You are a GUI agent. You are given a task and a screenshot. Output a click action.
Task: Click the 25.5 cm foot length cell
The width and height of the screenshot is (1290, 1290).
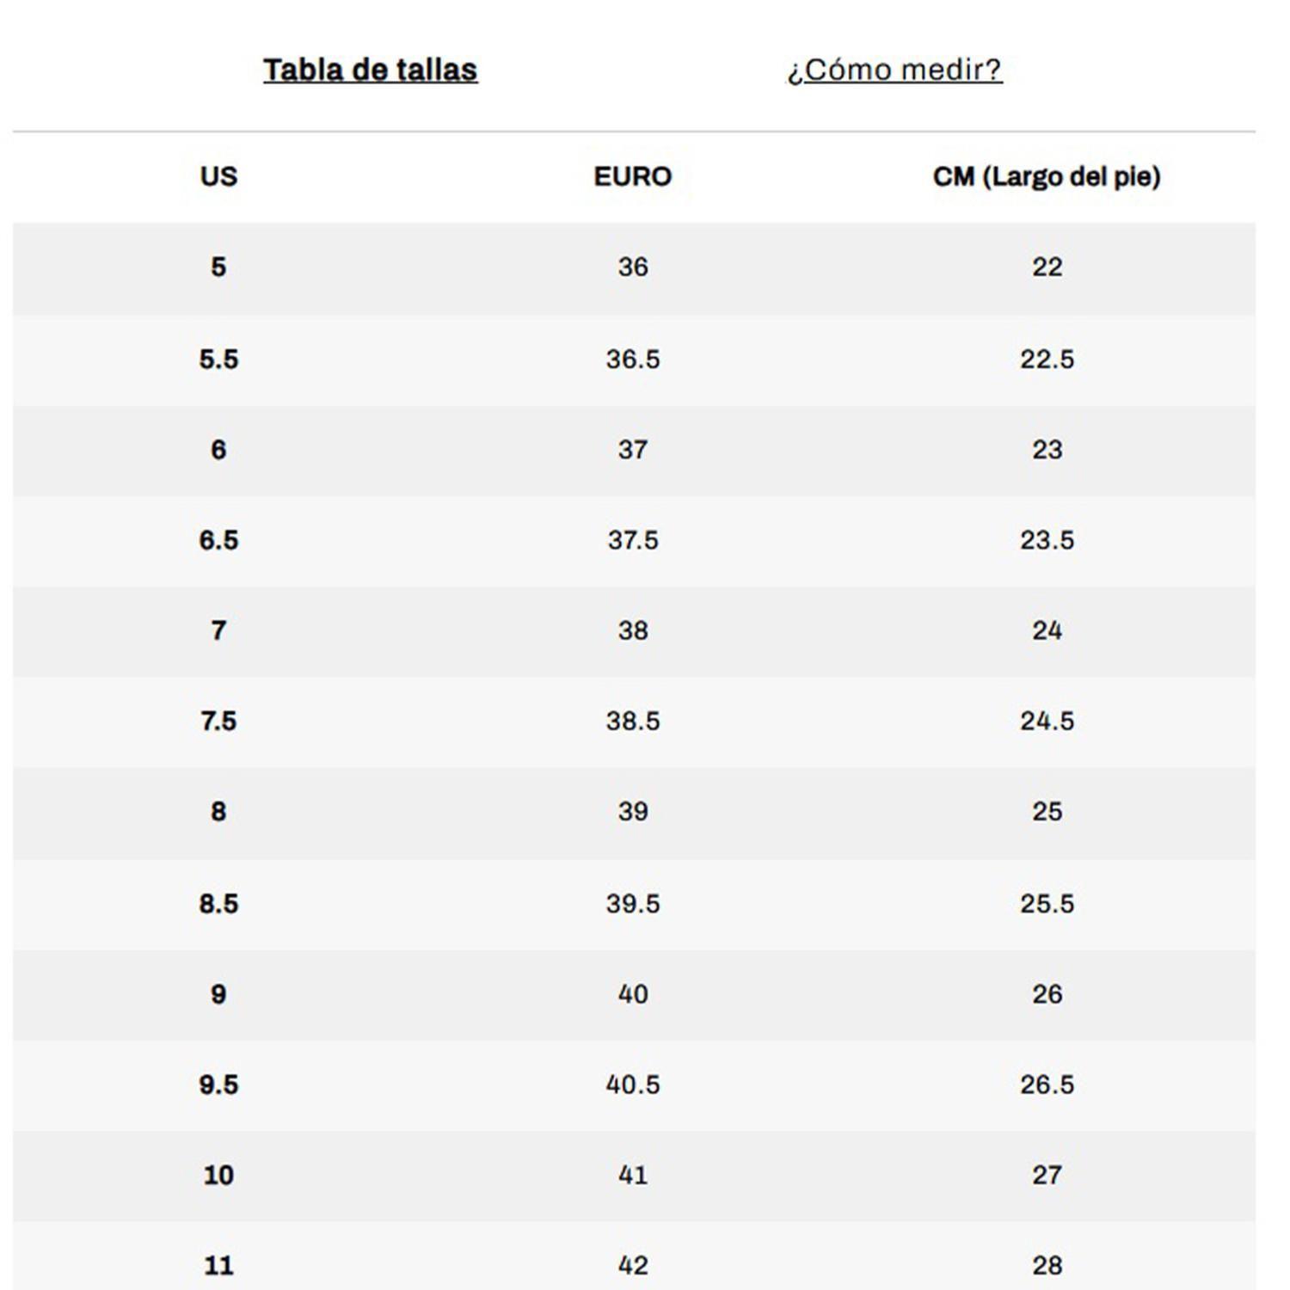coord(1047,903)
